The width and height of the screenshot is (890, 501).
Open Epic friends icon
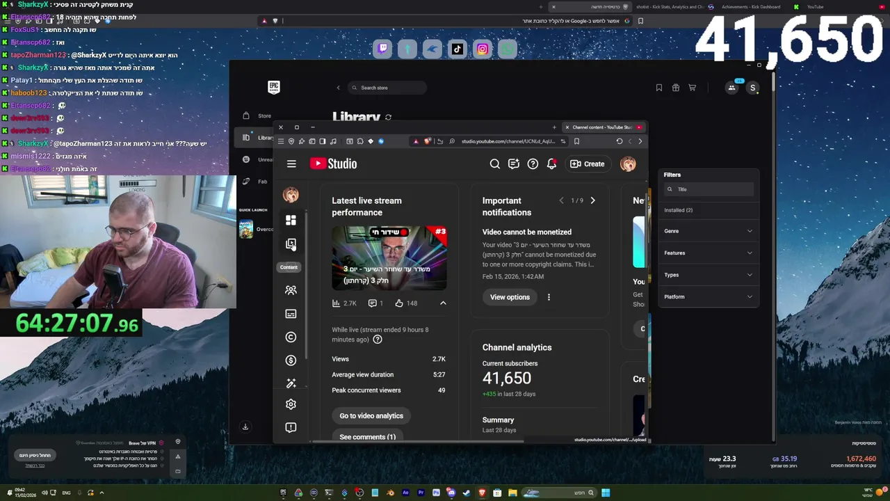[x=731, y=88]
